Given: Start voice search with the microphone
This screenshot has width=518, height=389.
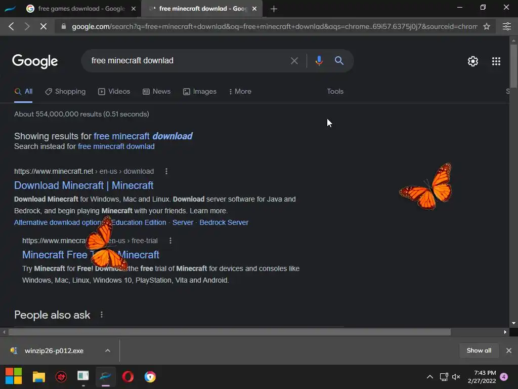Looking at the screenshot, I should [319, 61].
